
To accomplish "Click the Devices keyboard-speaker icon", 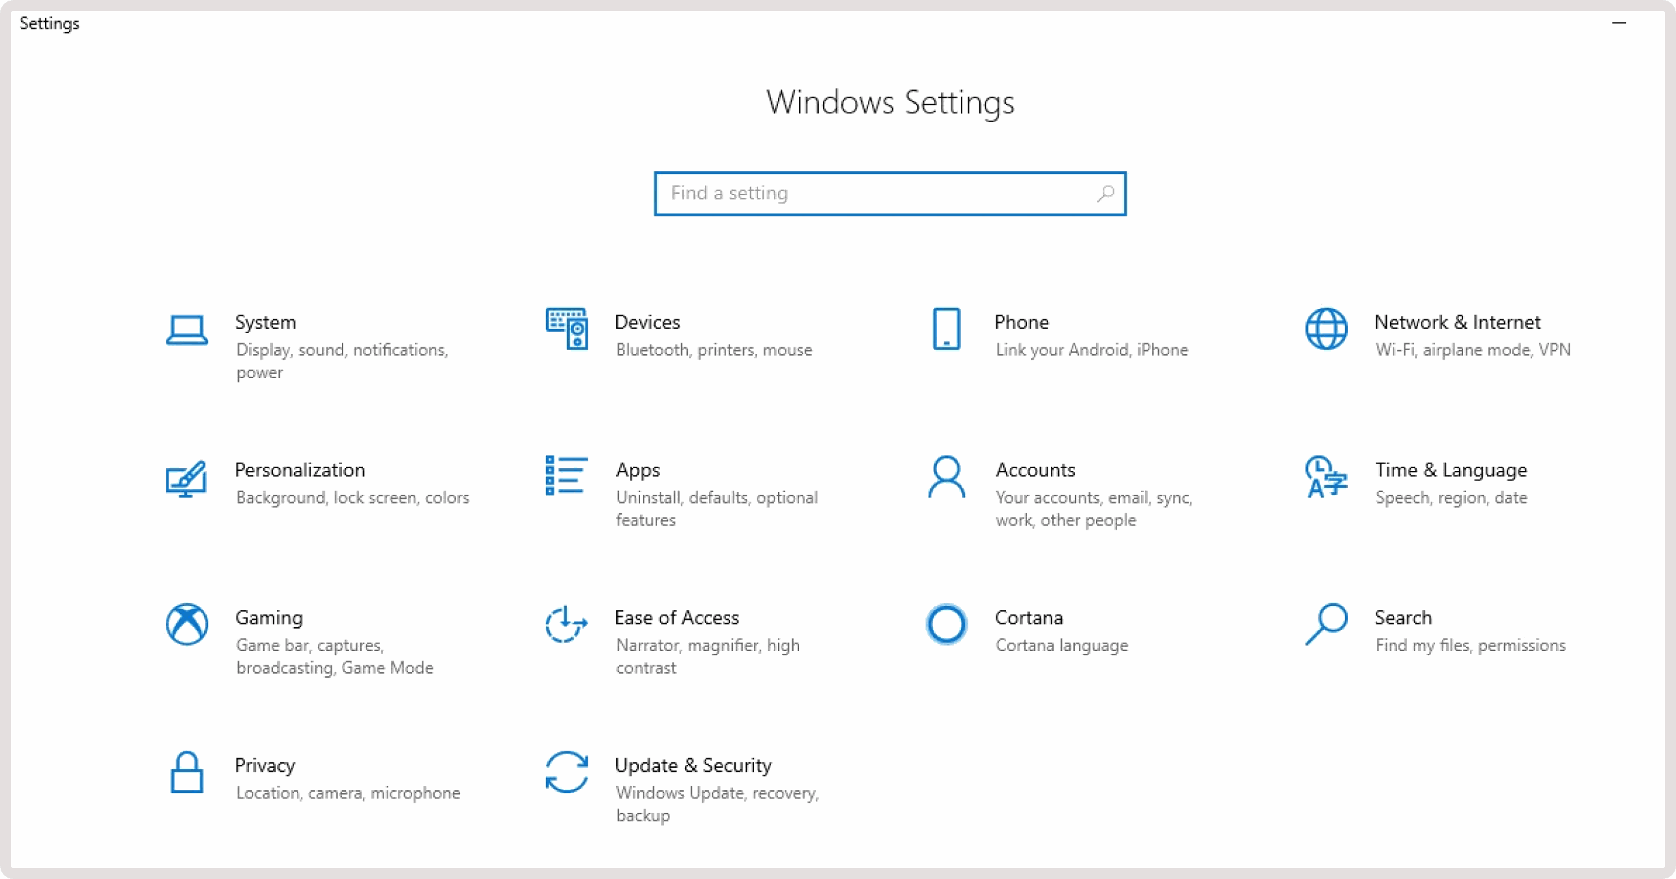I will pos(566,329).
